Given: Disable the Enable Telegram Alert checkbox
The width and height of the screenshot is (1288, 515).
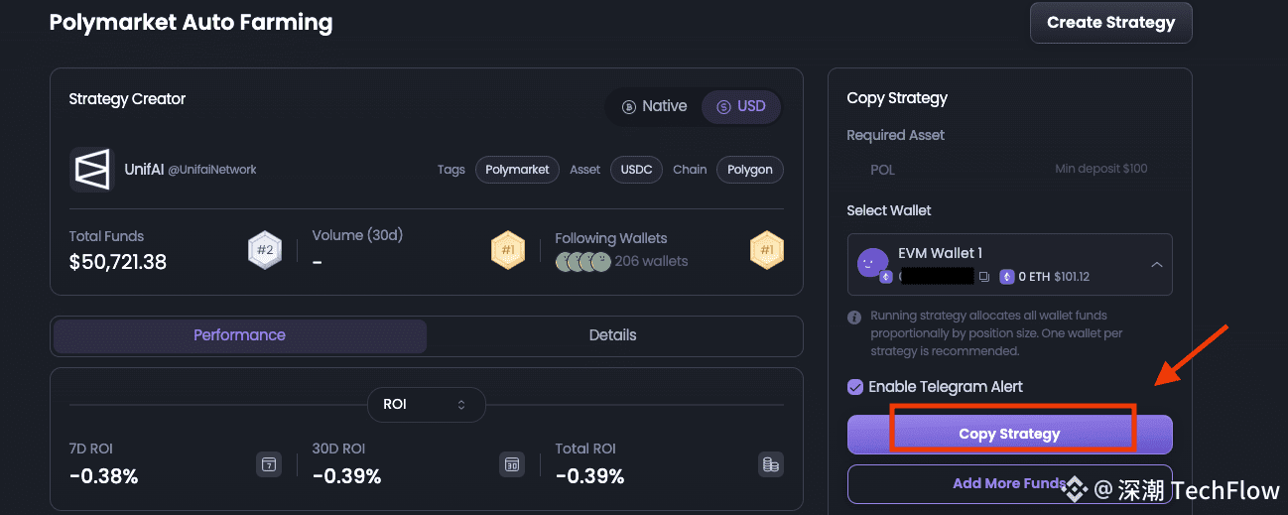Looking at the screenshot, I should click(855, 387).
